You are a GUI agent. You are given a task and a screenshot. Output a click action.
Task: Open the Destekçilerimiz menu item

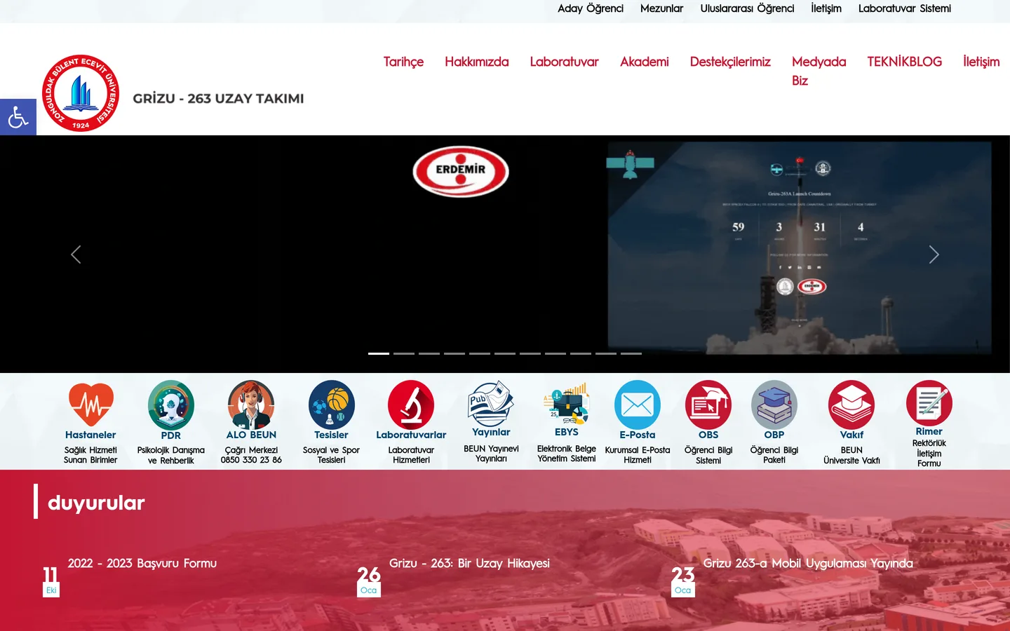click(x=730, y=62)
